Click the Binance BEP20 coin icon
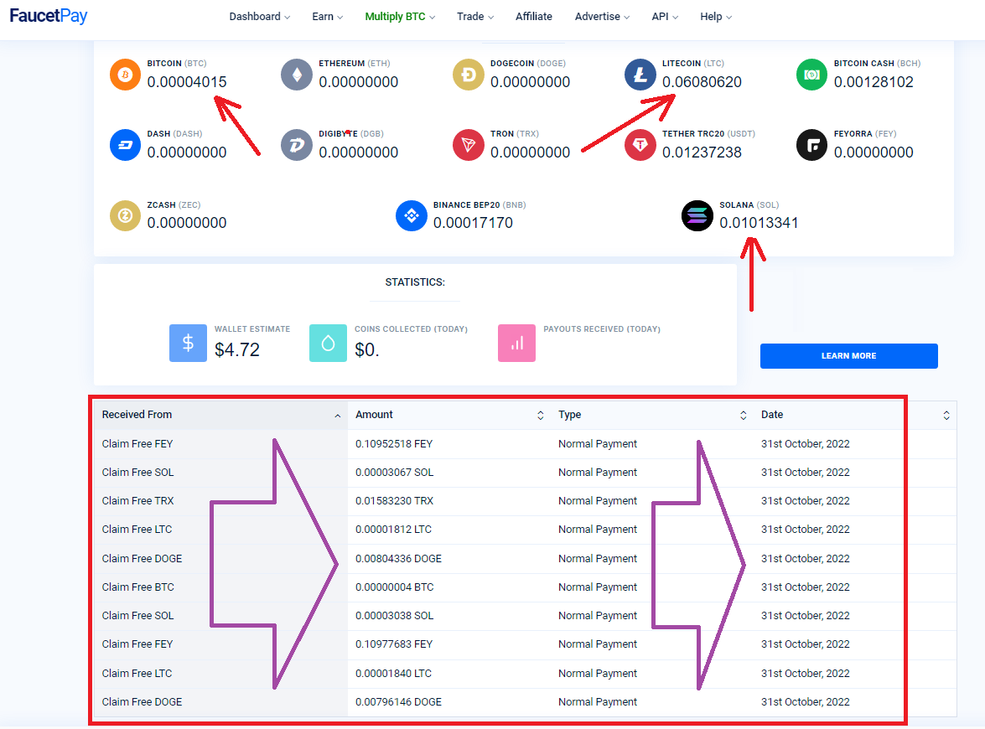Image resolution: width=985 pixels, height=729 pixels. (x=412, y=215)
